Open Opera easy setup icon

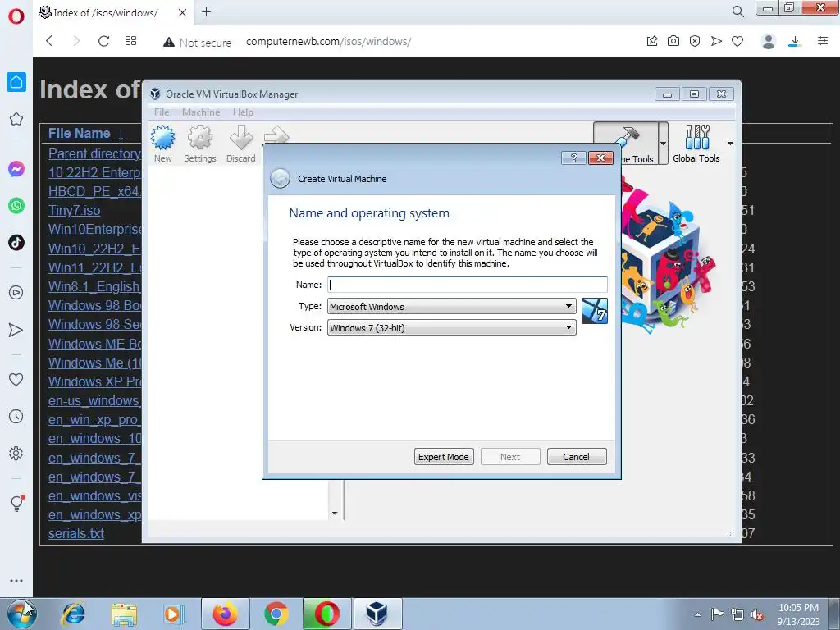[823, 41]
